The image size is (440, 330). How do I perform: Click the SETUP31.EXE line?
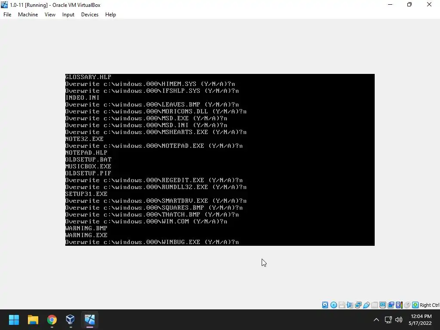pyautogui.click(x=86, y=194)
